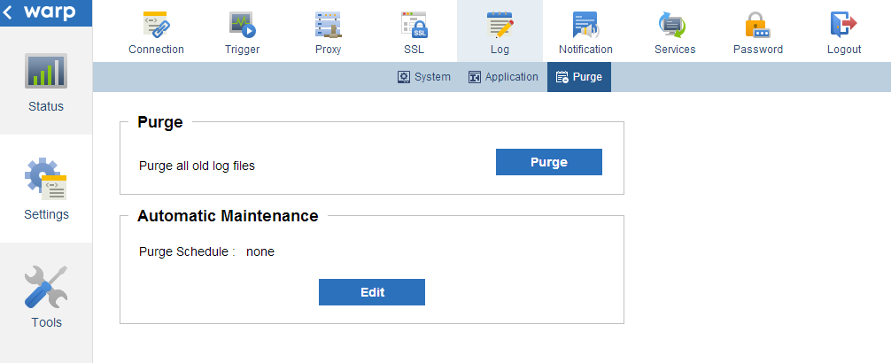The image size is (891, 363).
Task: Click the Password label
Action: 758,50
